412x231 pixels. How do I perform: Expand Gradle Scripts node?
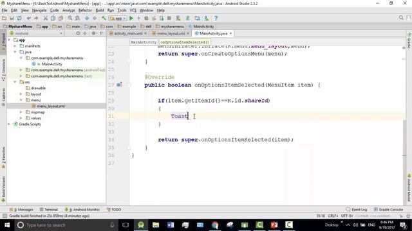(10, 124)
